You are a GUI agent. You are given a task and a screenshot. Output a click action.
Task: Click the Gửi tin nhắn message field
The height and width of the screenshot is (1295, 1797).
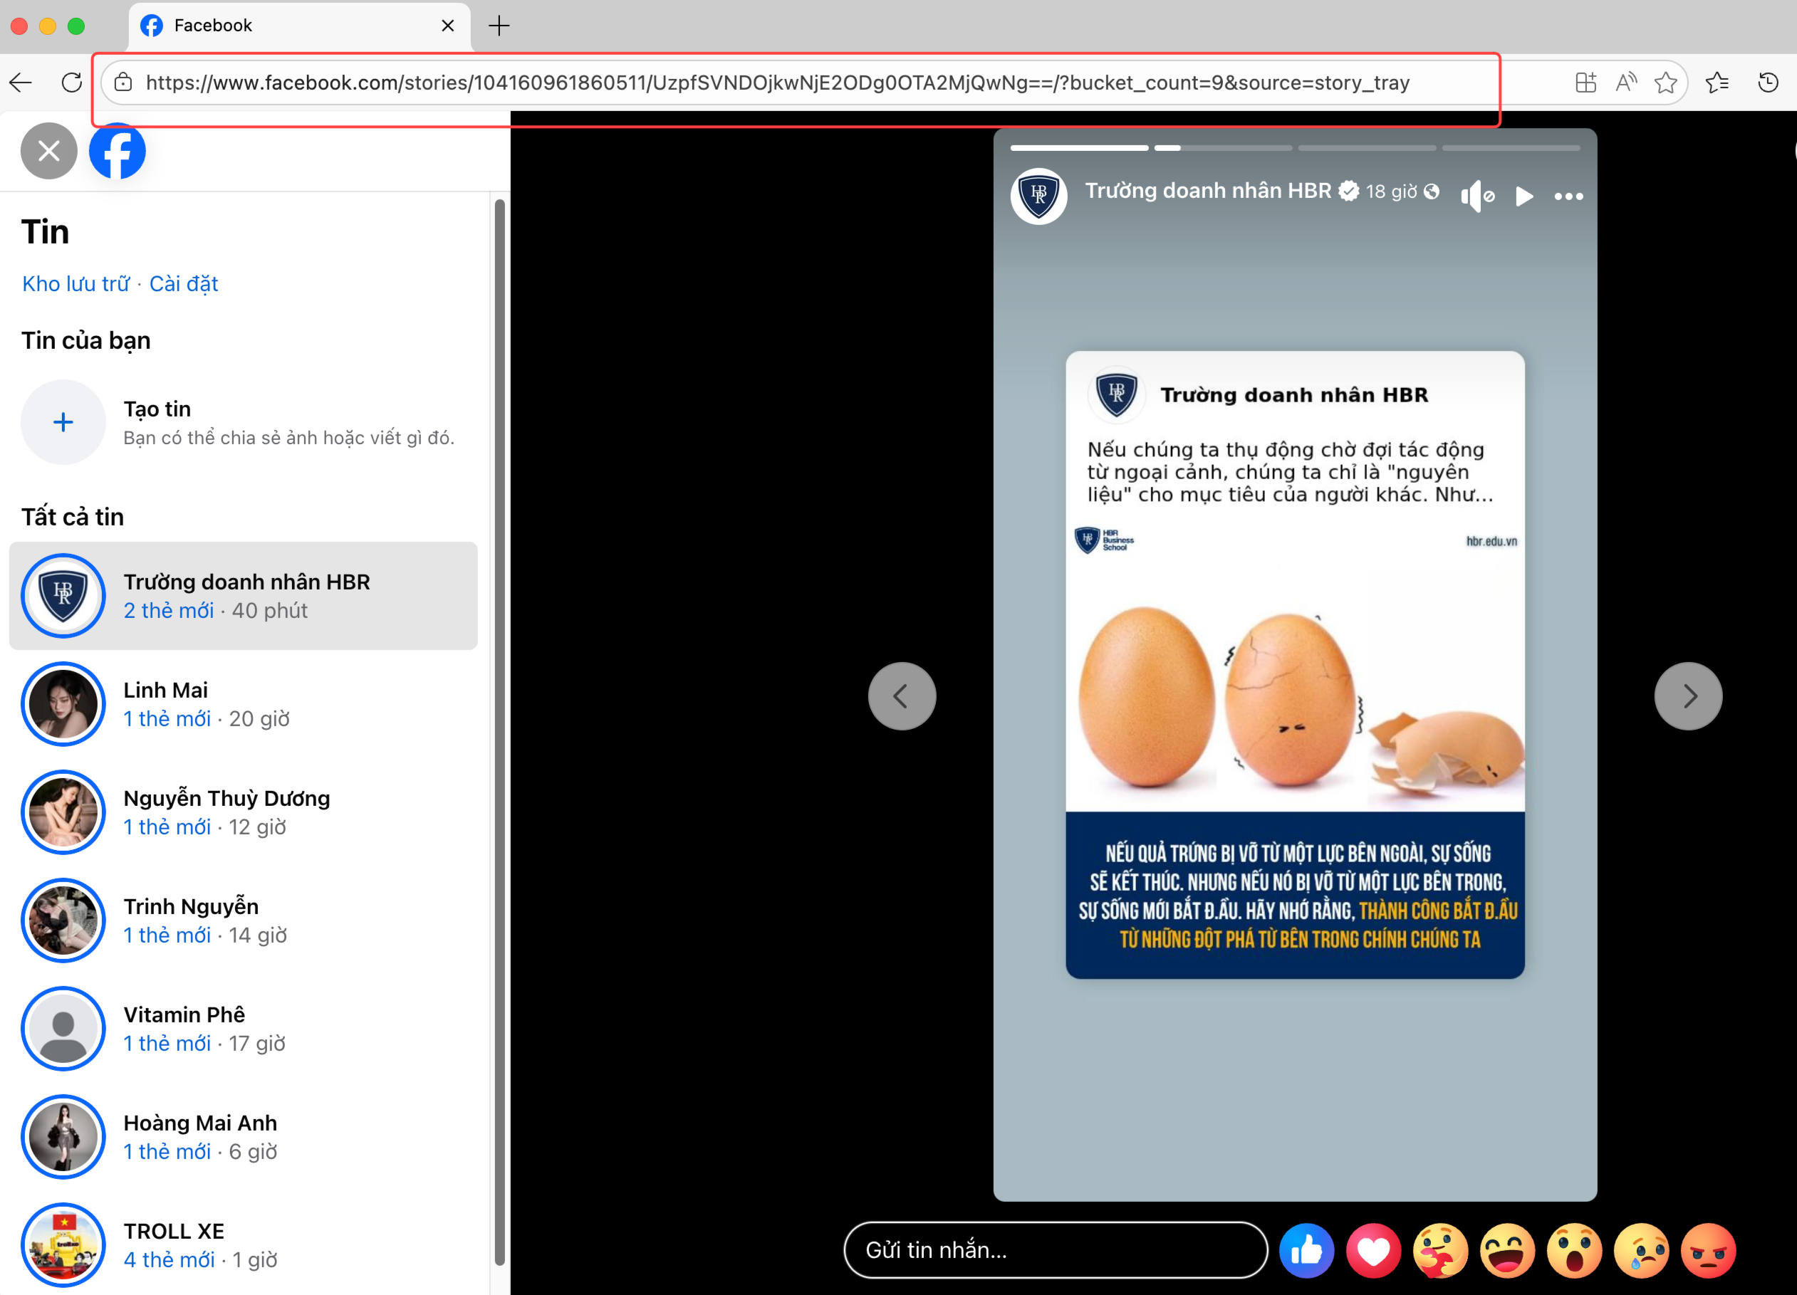[x=1055, y=1250]
